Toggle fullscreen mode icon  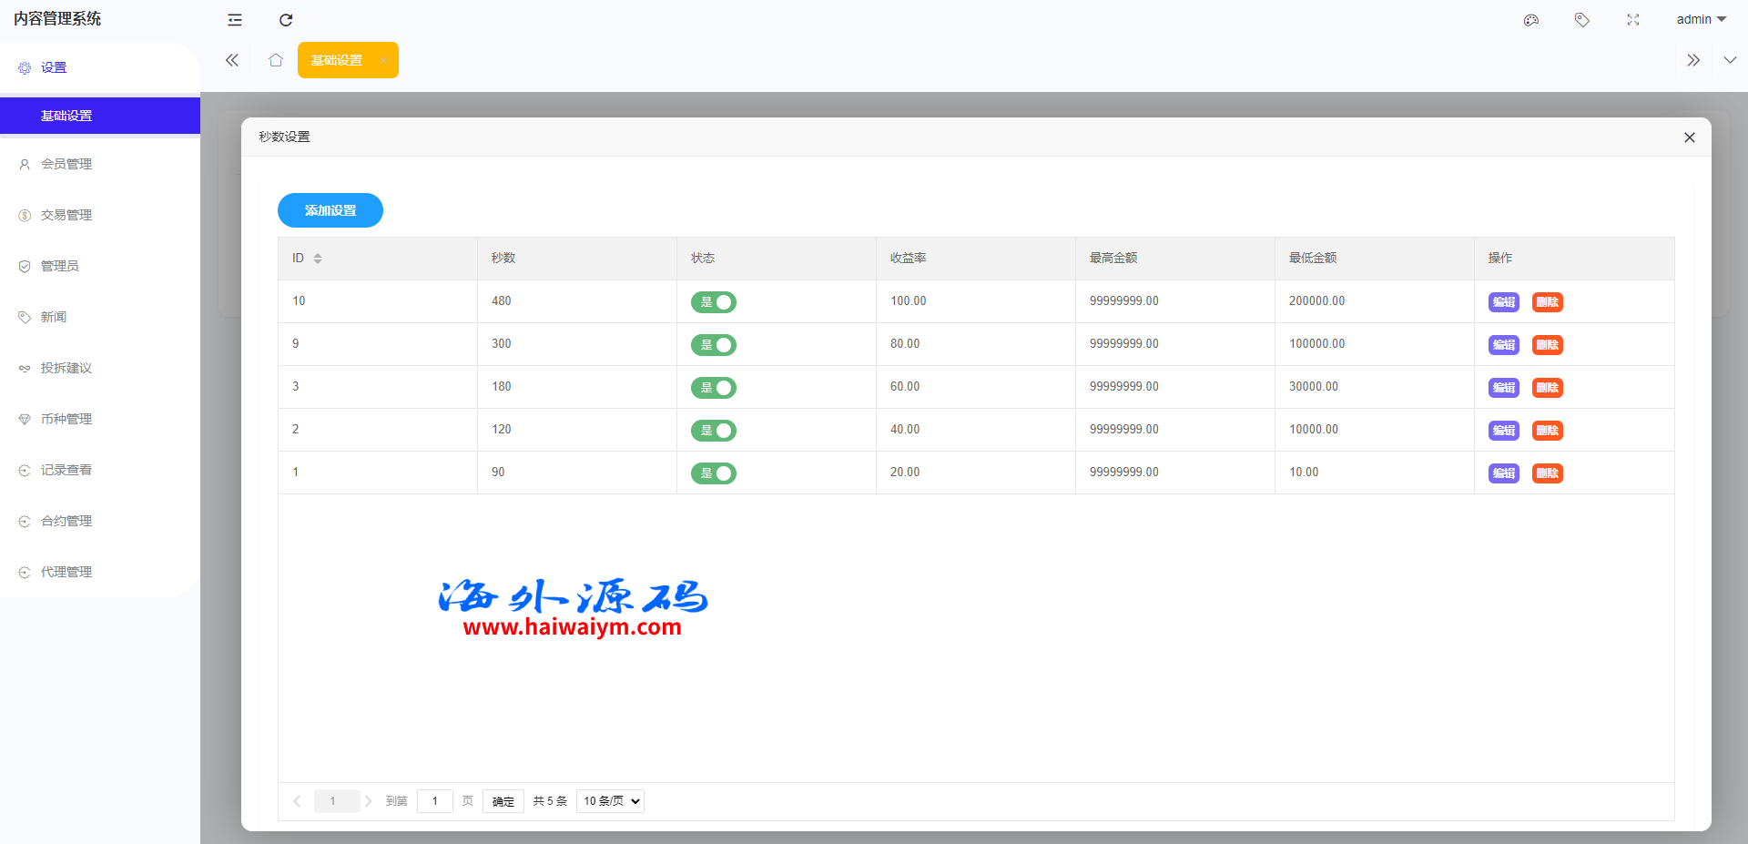coord(1633,20)
